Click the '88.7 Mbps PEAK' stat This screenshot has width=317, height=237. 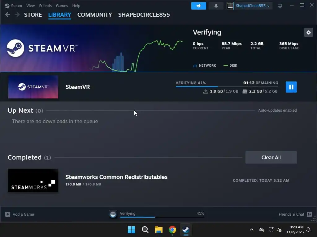click(x=232, y=46)
